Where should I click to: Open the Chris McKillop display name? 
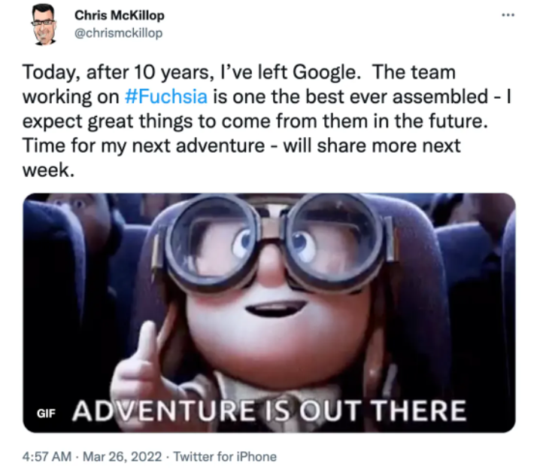pyautogui.click(x=119, y=16)
